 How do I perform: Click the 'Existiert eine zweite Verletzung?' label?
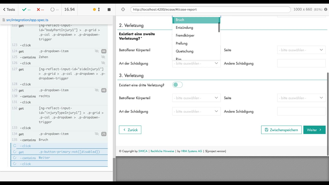coord(137,36)
